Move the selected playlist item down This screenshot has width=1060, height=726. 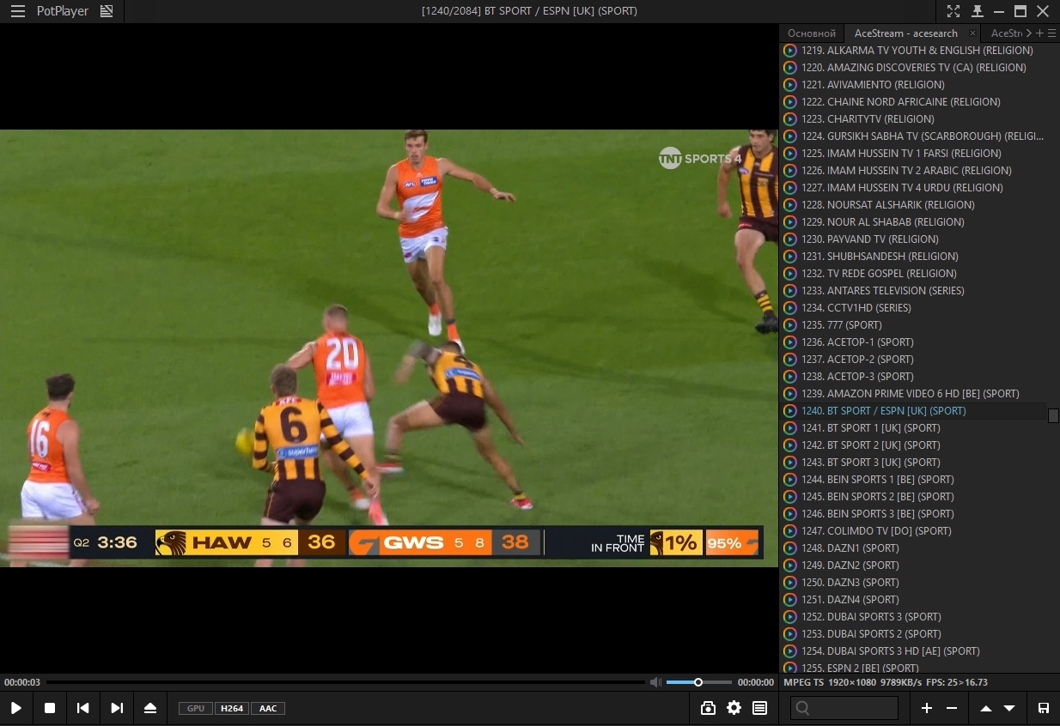tap(1009, 708)
